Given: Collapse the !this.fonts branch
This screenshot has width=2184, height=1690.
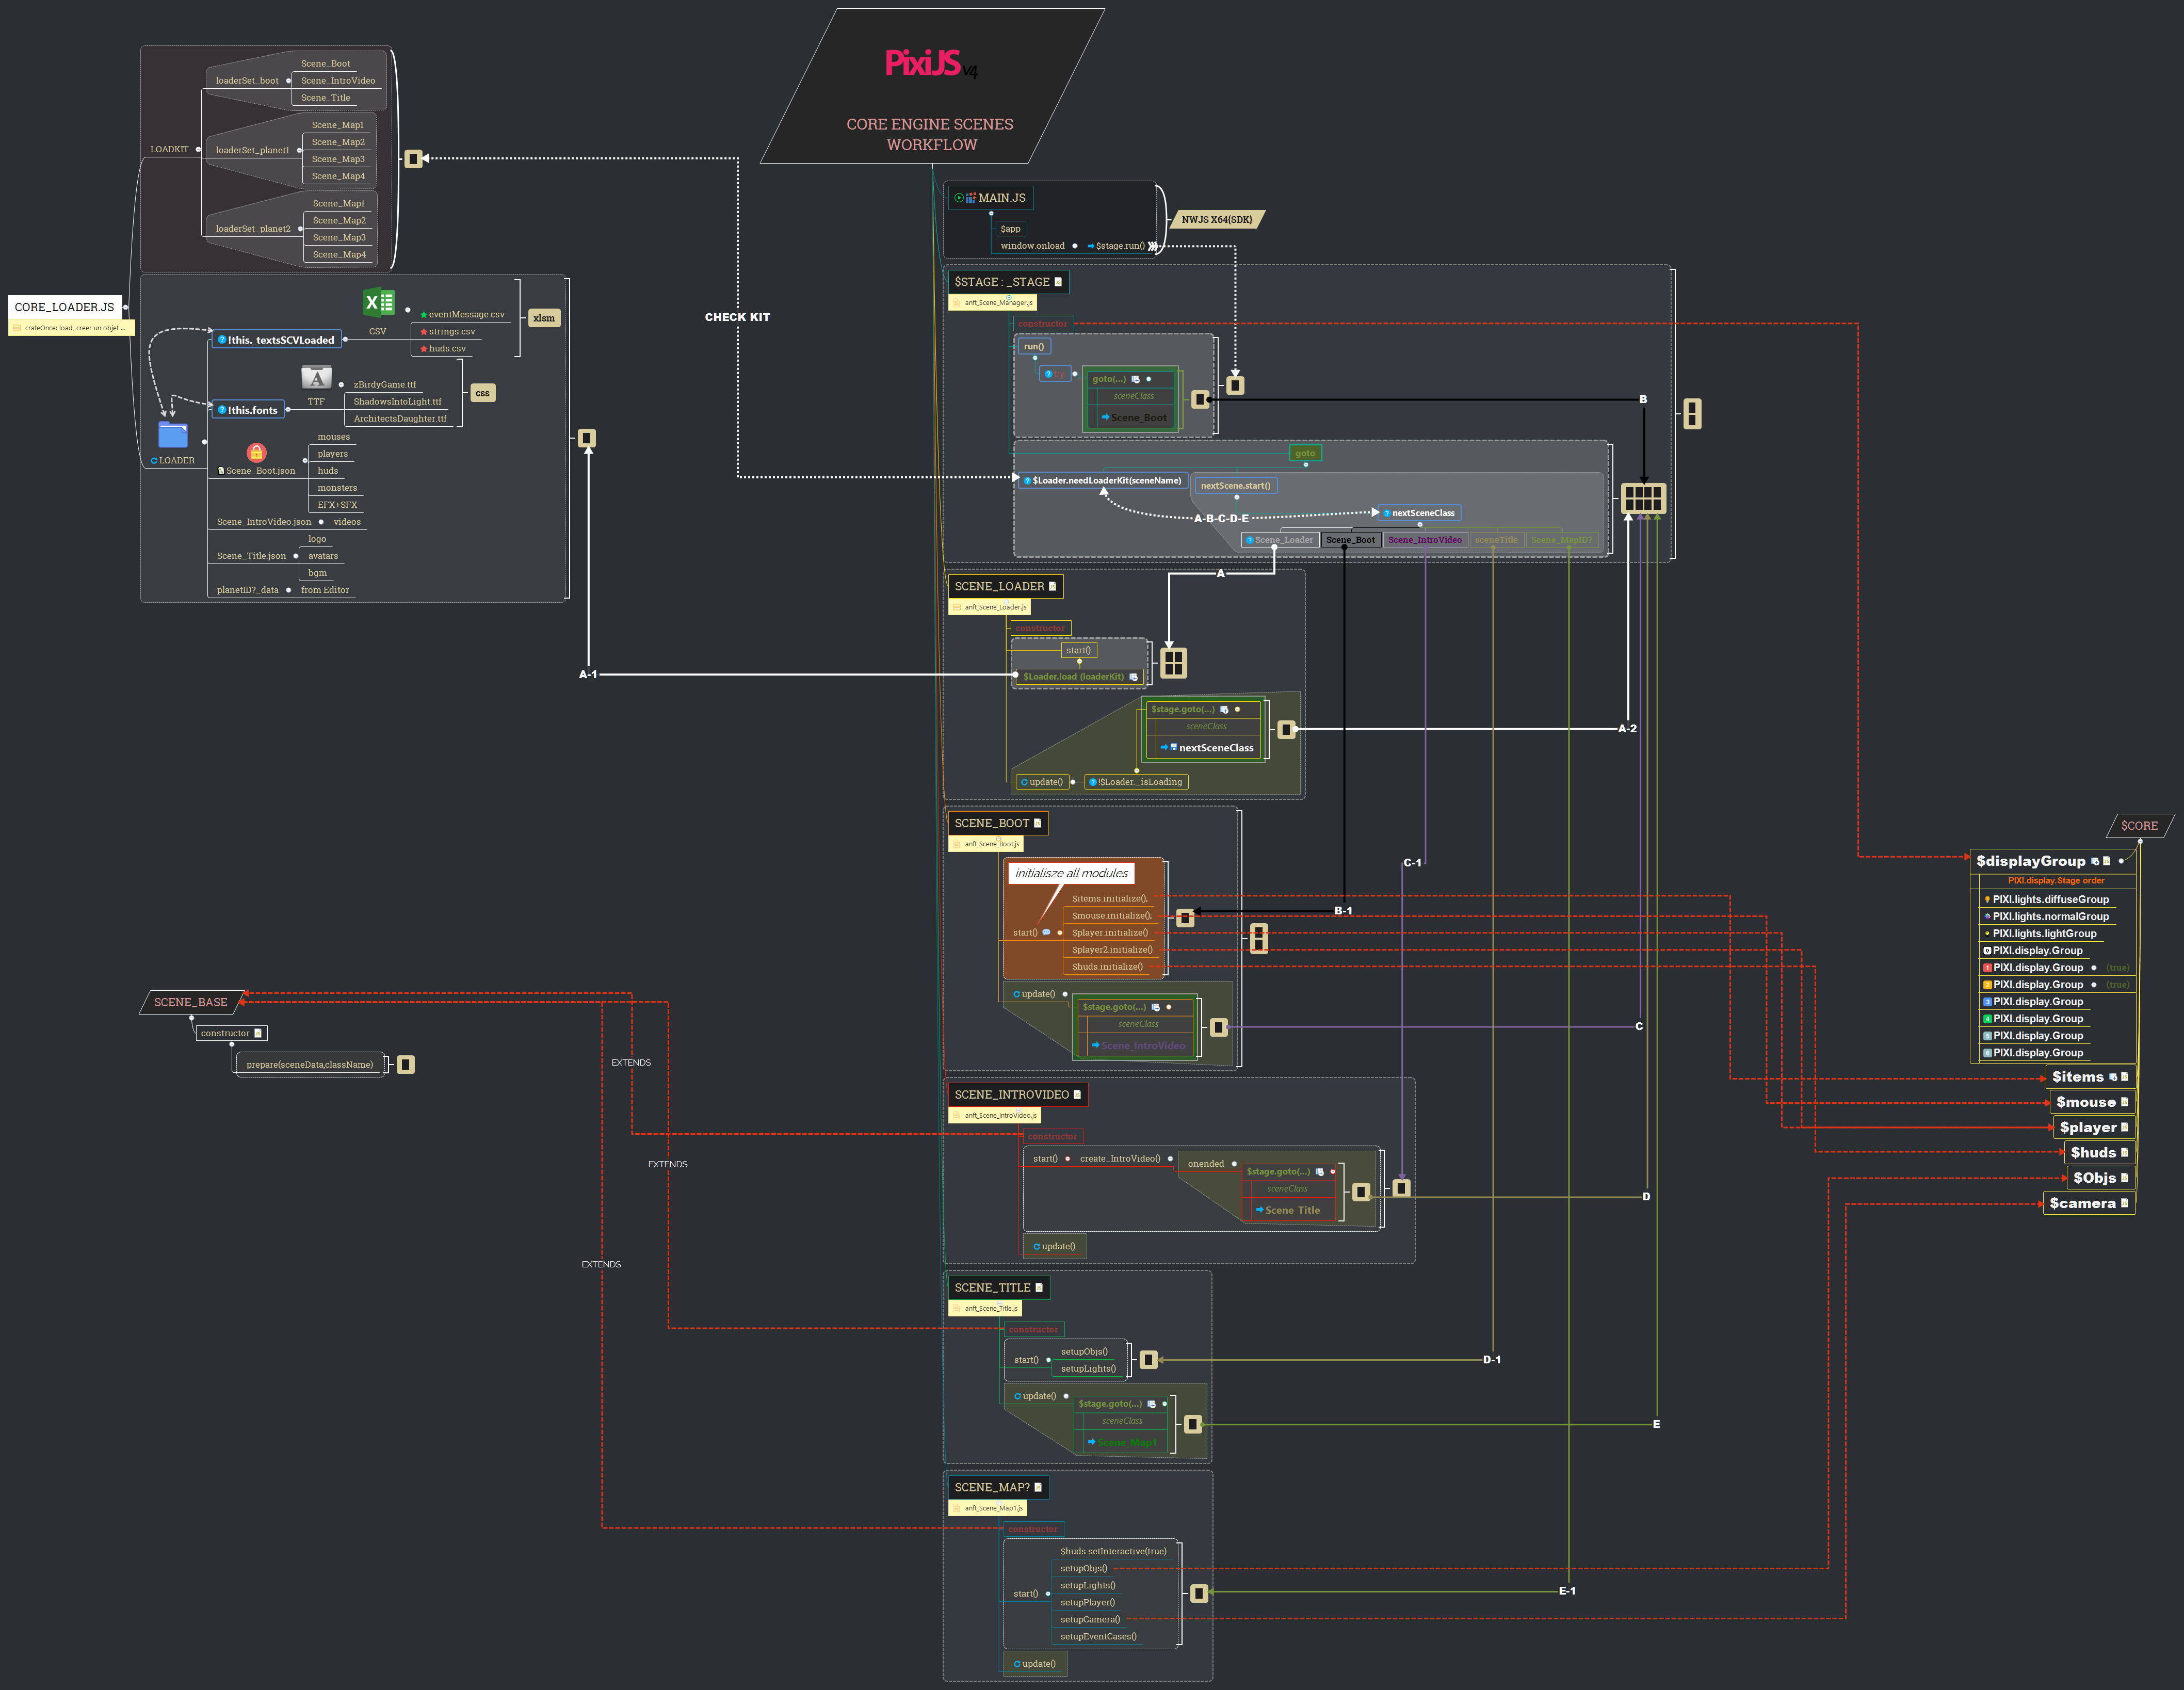Looking at the screenshot, I should 288,410.
